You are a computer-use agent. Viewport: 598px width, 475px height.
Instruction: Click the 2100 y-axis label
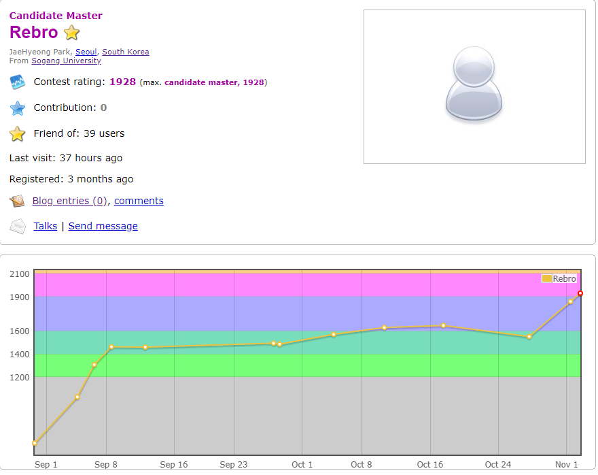point(20,274)
